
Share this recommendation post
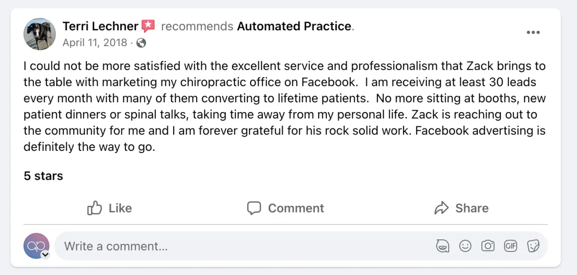coord(461,208)
